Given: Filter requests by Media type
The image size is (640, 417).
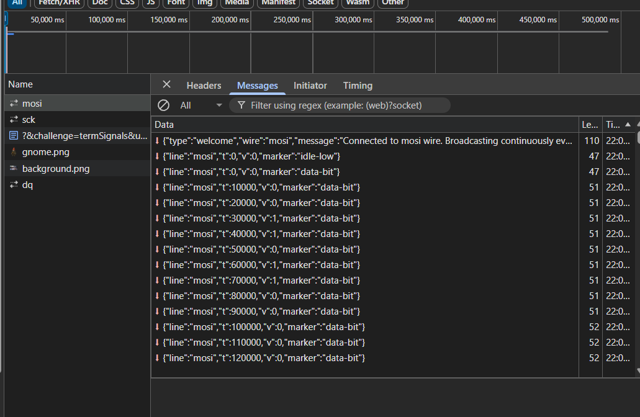Looking at the screenshot, I should (237, 2).
